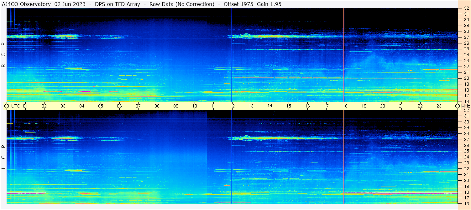Select the 19 hour tick on time axis
The image size is (471, 210).
(x=364, y=106)
